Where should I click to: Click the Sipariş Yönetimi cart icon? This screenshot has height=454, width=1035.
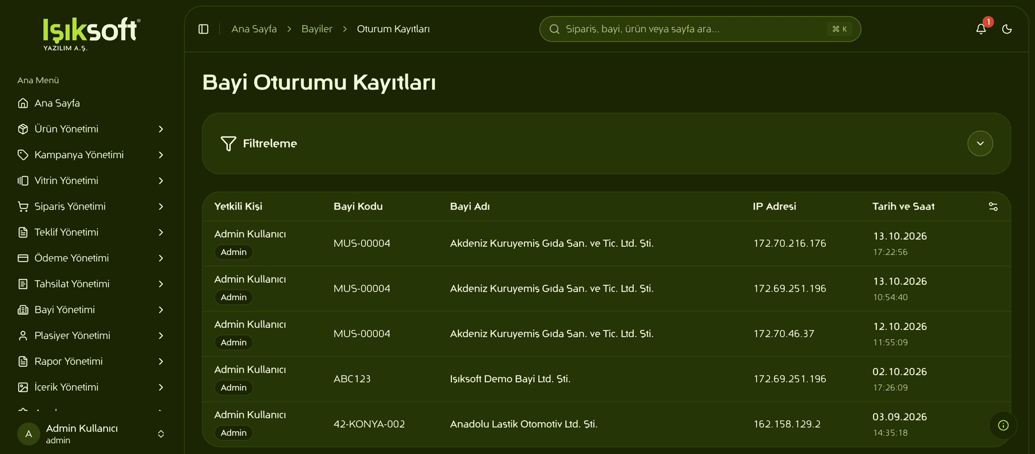point(23,207)
